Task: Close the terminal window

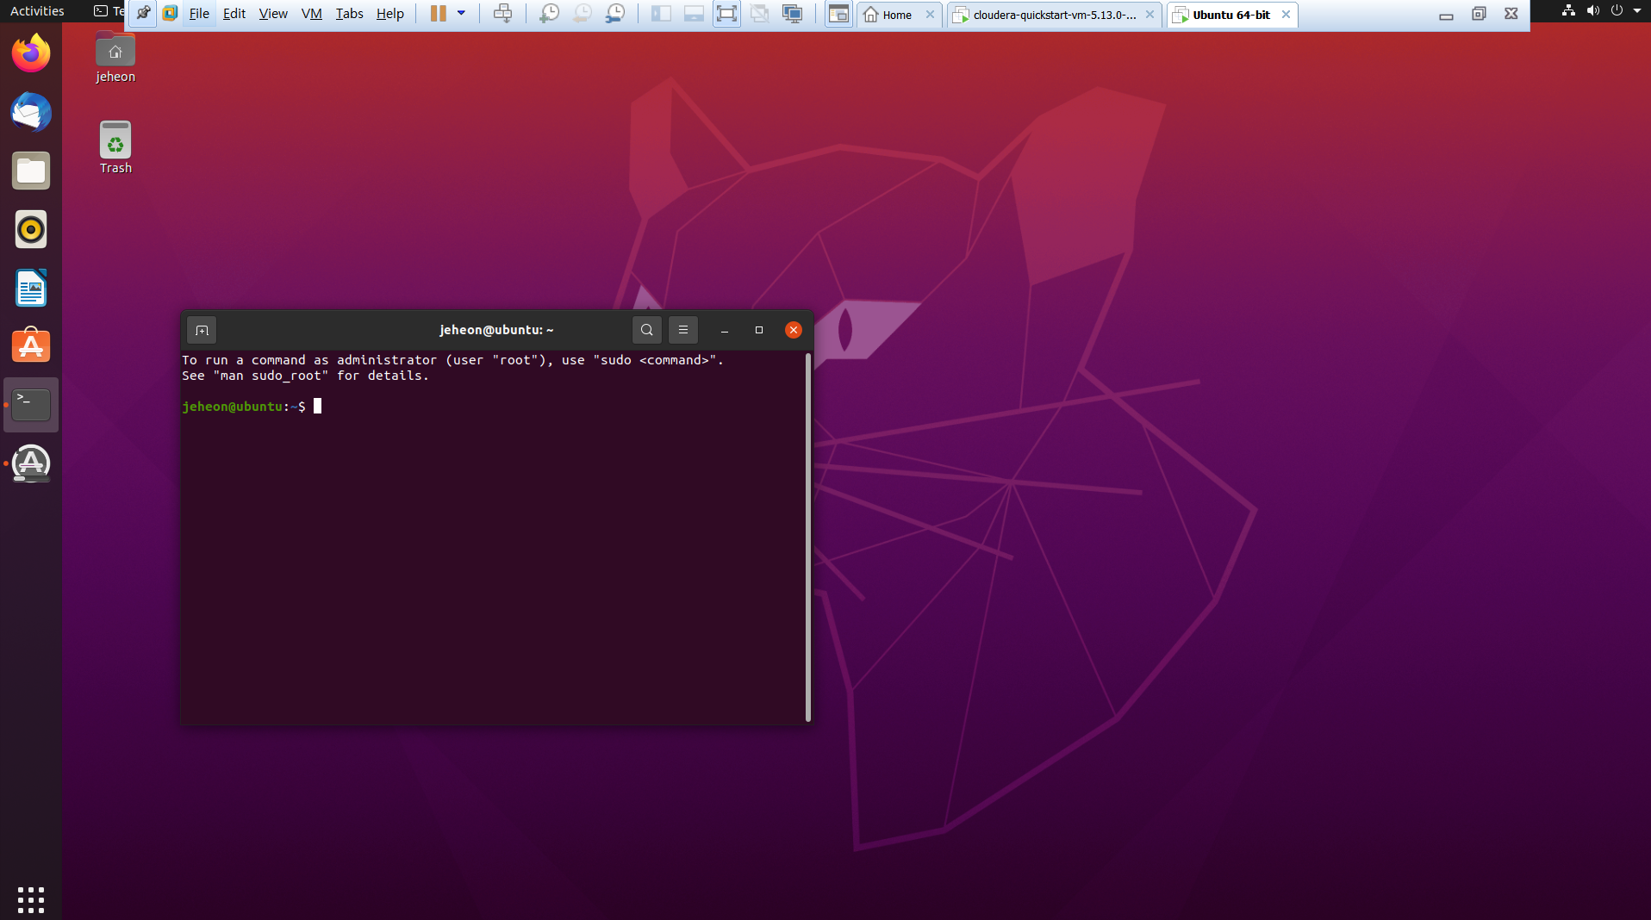Action: pos(794,330)
